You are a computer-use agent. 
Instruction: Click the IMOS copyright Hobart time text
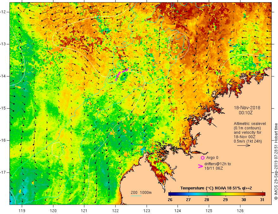pyautogui.click(x=276, y=161)
